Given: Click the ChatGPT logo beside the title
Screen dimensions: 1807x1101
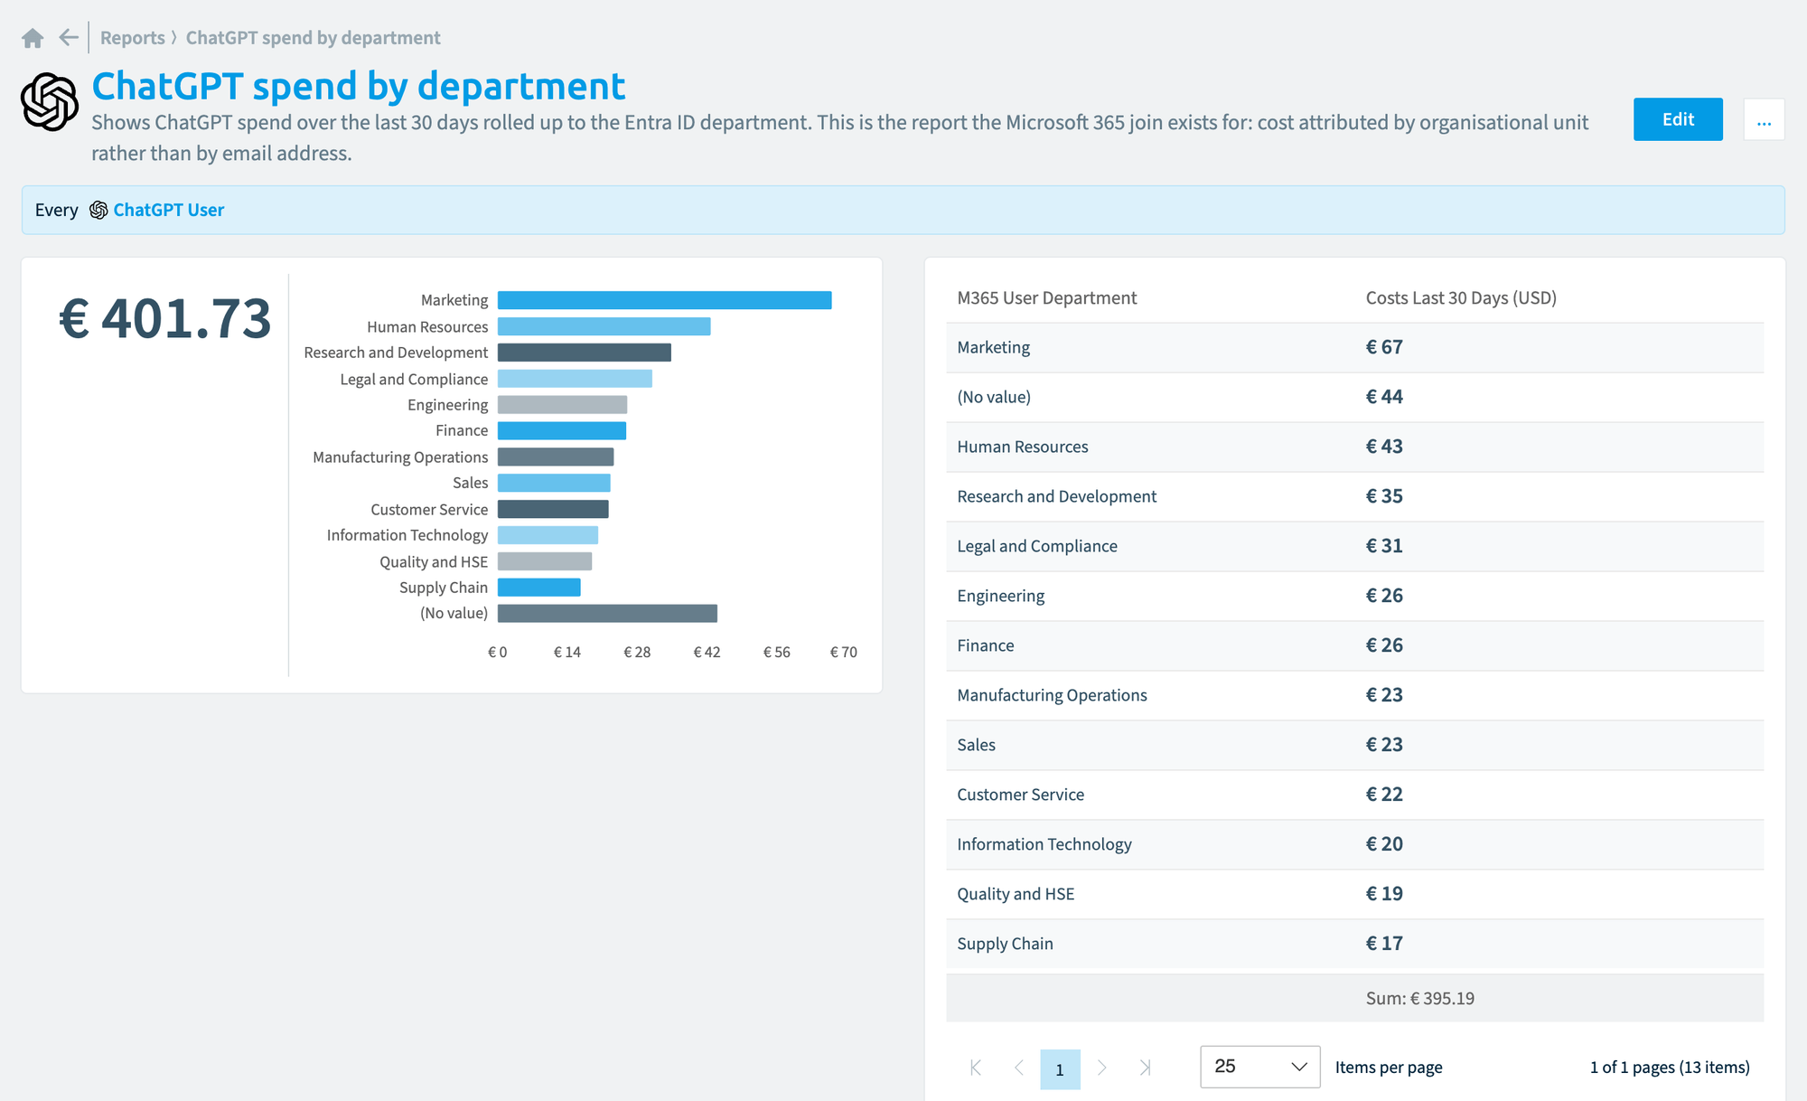Looking at the screenshot, I should point(50,102).
